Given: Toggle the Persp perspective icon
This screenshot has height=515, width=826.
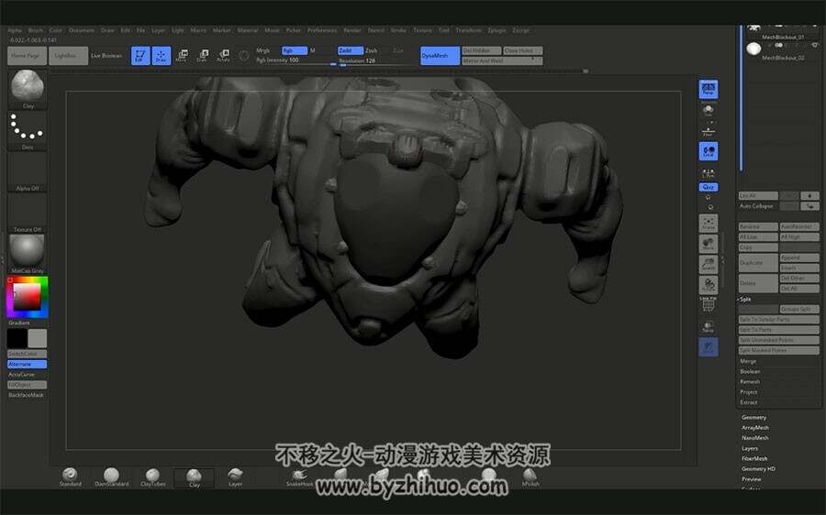Looking at the screenshot, I should [709, 89].
